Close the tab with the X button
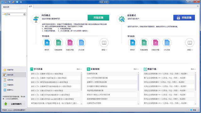Viewport: 201px width, 113px height. pos(198,6)
